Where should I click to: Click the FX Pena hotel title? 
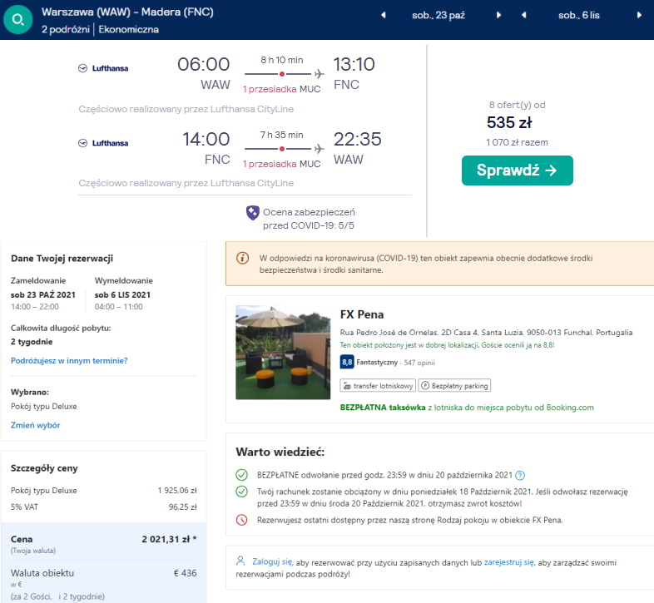[x=362, y=314]
